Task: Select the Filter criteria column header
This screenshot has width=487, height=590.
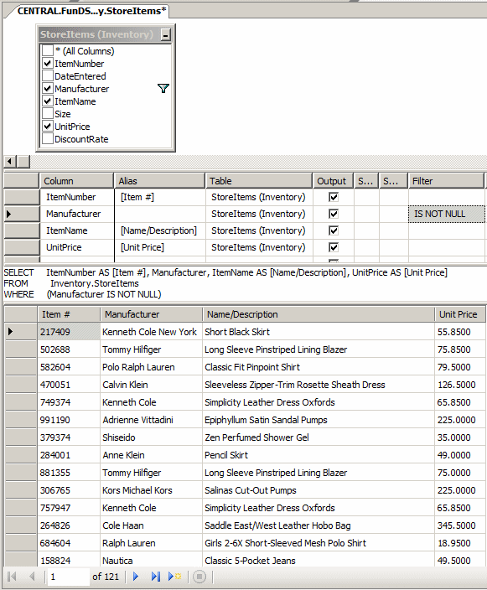Action: click(x=446, y=181)
